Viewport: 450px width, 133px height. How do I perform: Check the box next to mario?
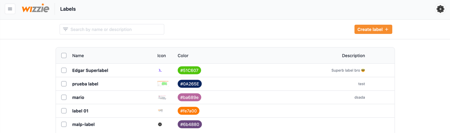tap(64, 97)
